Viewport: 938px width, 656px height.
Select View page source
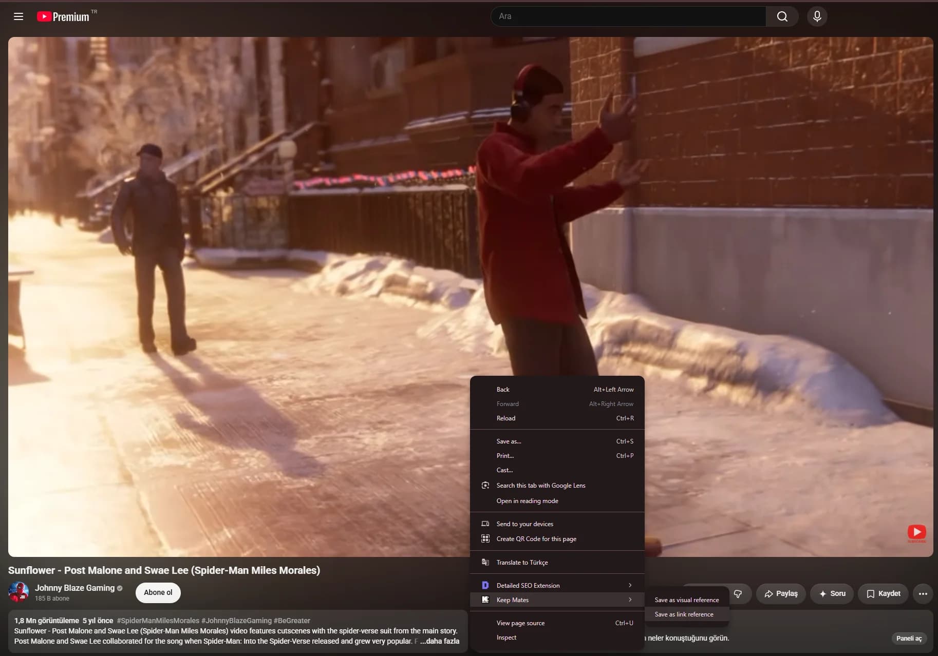557,623
